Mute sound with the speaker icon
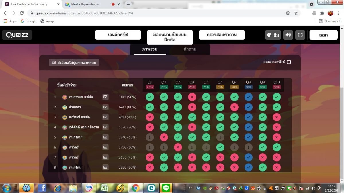Image resolution: width=344 pixels, height=193 pixels. tap(288, 35)
